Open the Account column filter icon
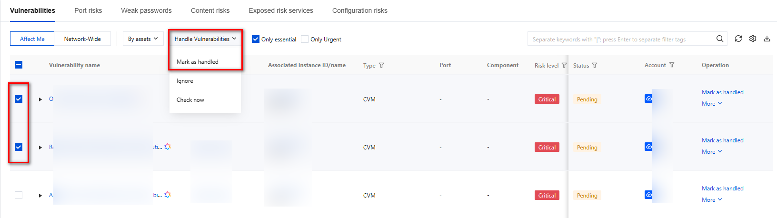This screenshot has width=777, height=218. point(672,65)
